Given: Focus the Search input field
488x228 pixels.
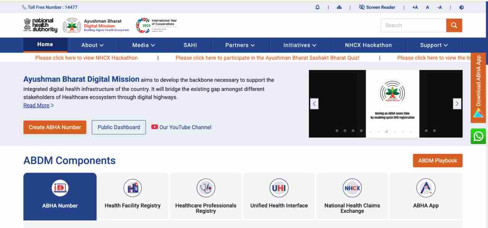Looking at the screenshot, I should [x=413, y=25].
